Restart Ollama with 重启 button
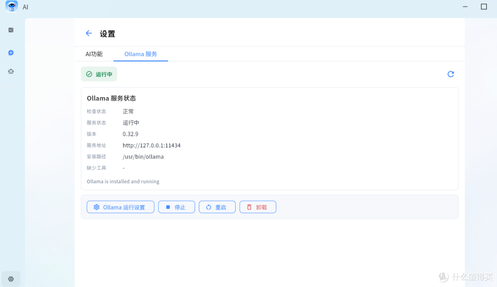Viewport: 497px width, 287px height. [x=217, y=207]
